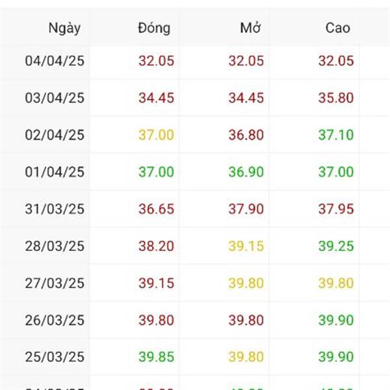Select the 03/04/25 date cell
390x390 pixels.
[55, 98]
